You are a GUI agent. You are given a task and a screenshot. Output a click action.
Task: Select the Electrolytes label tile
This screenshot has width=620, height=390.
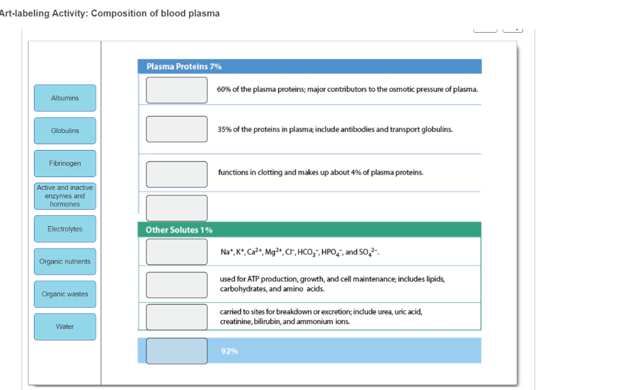pos(65,229)
